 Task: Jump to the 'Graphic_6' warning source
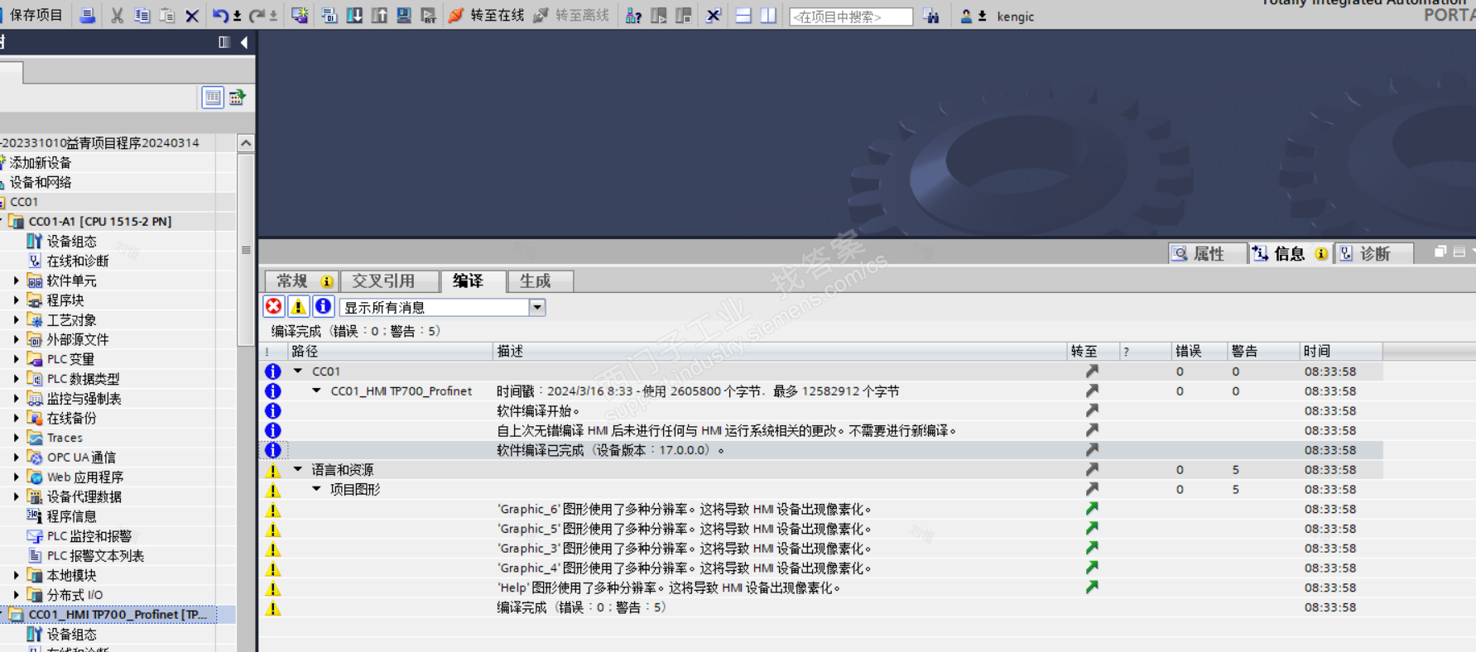[1092, 509]
